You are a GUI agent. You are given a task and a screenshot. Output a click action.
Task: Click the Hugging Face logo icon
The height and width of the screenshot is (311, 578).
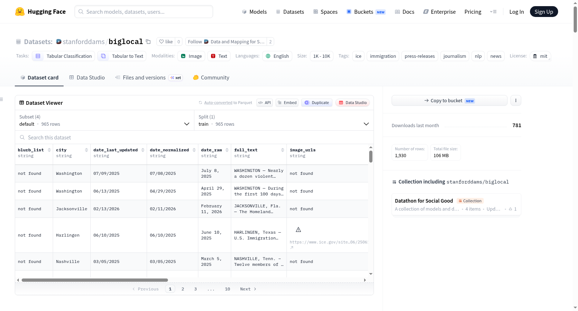(20, 12)
